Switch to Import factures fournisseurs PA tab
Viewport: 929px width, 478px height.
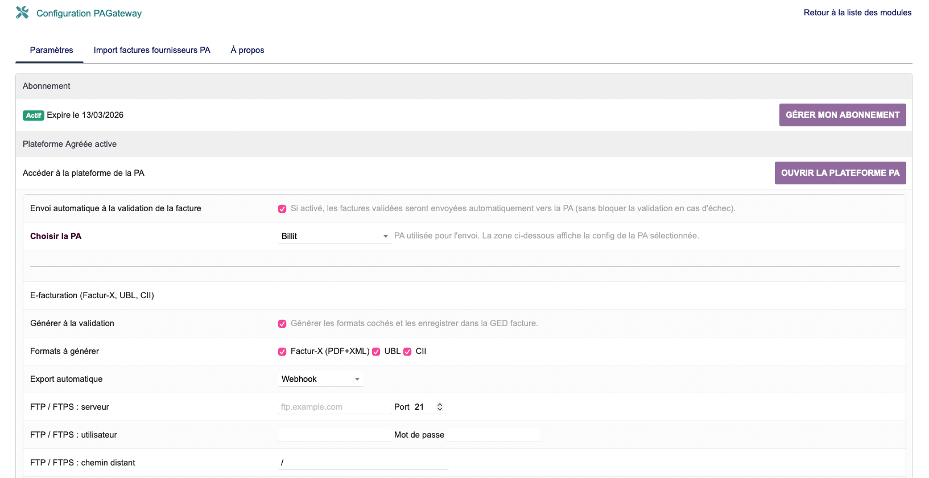click(x=152, y=50)
